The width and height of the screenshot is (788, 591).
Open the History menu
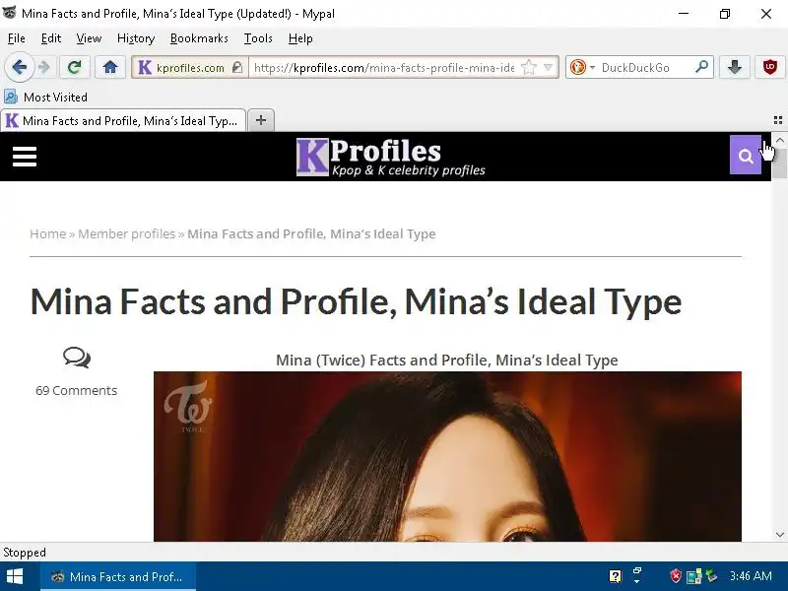[136, 38]
